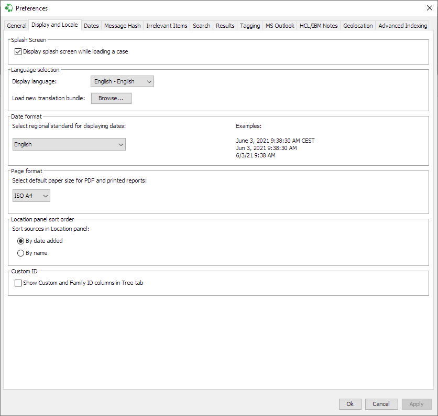The width and height of the screenshot is (438, 416).
Task: Open the Irrelevant Items tab
Action: [166, 25]
